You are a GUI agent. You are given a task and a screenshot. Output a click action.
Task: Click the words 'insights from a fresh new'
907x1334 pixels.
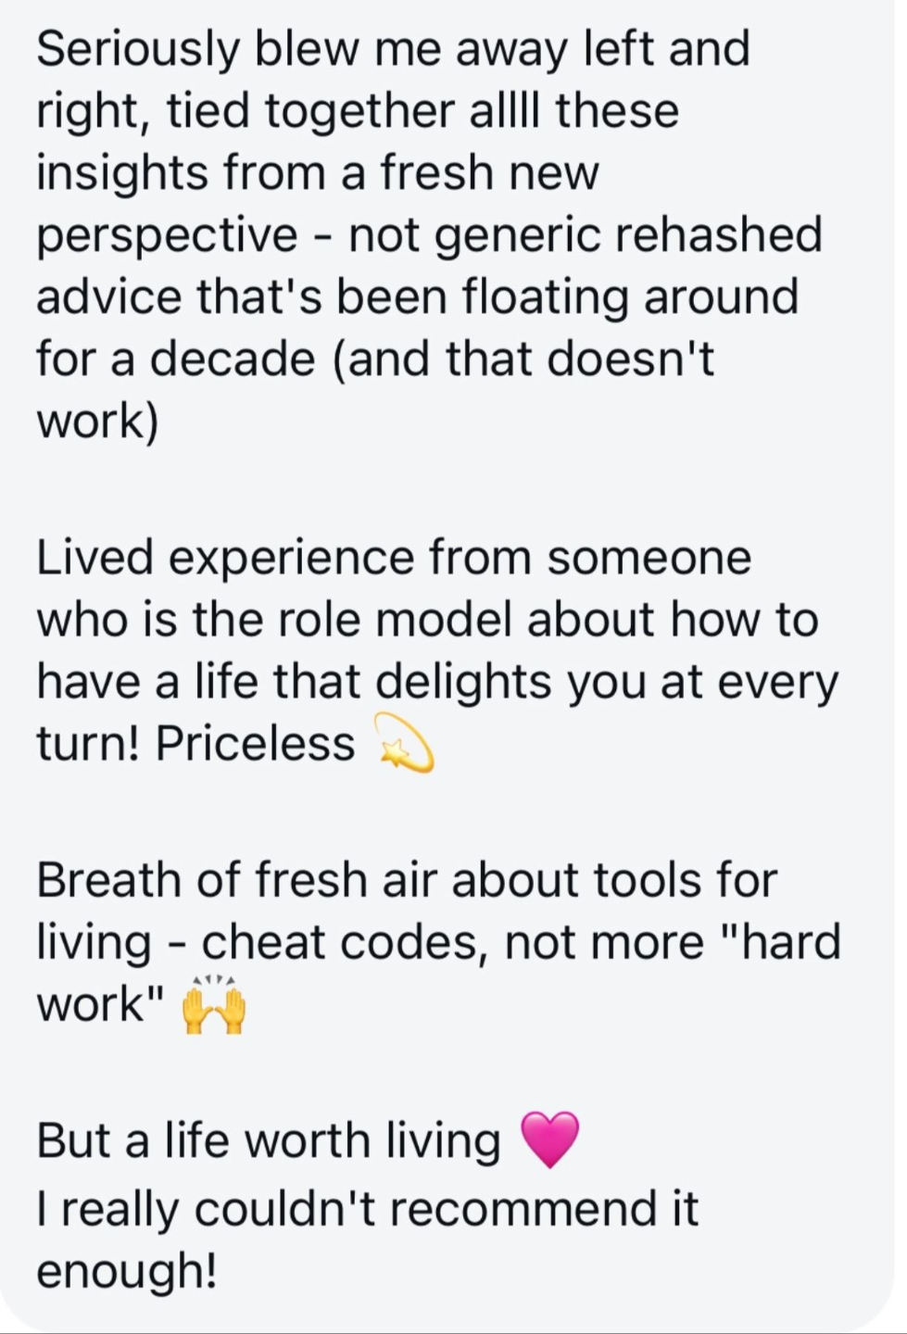coord(318,172)
